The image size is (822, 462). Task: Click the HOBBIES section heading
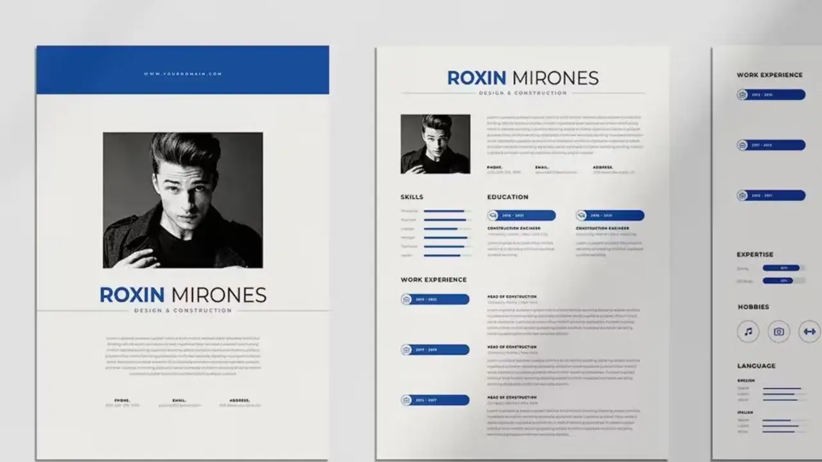coord(753,307)
